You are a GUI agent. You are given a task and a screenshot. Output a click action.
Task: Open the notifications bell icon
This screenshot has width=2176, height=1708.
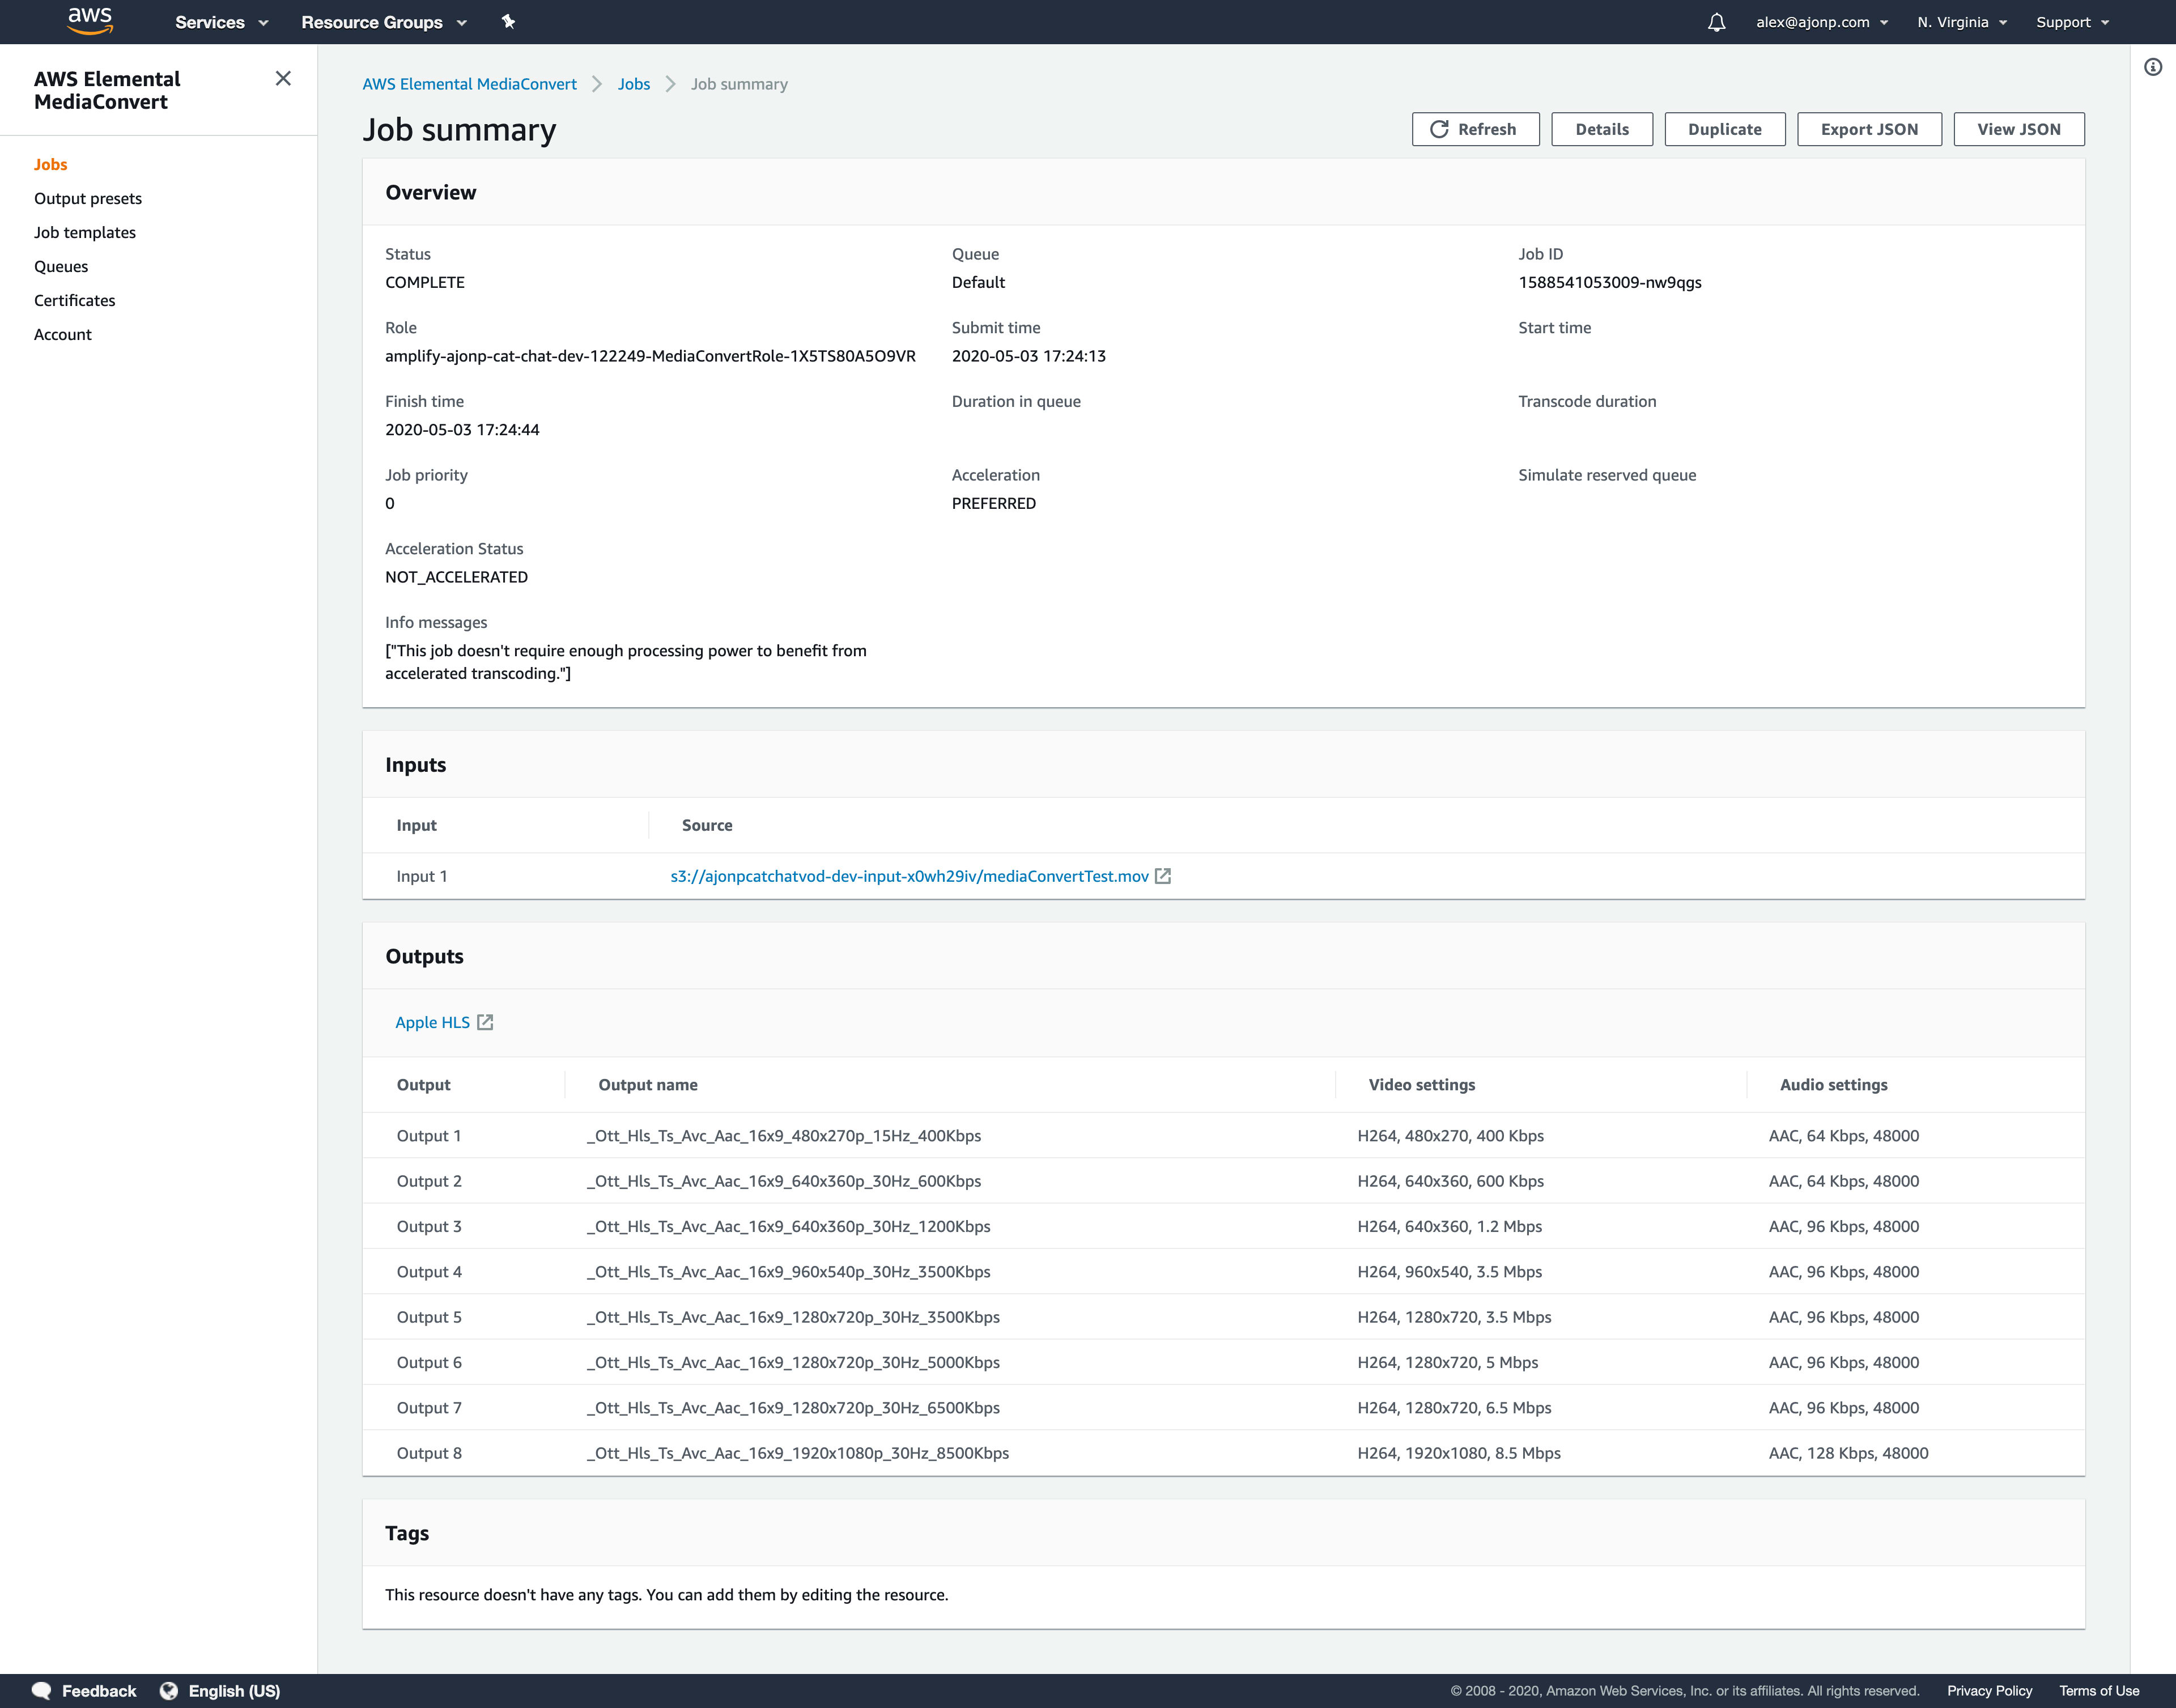(x=1716, y=22)
